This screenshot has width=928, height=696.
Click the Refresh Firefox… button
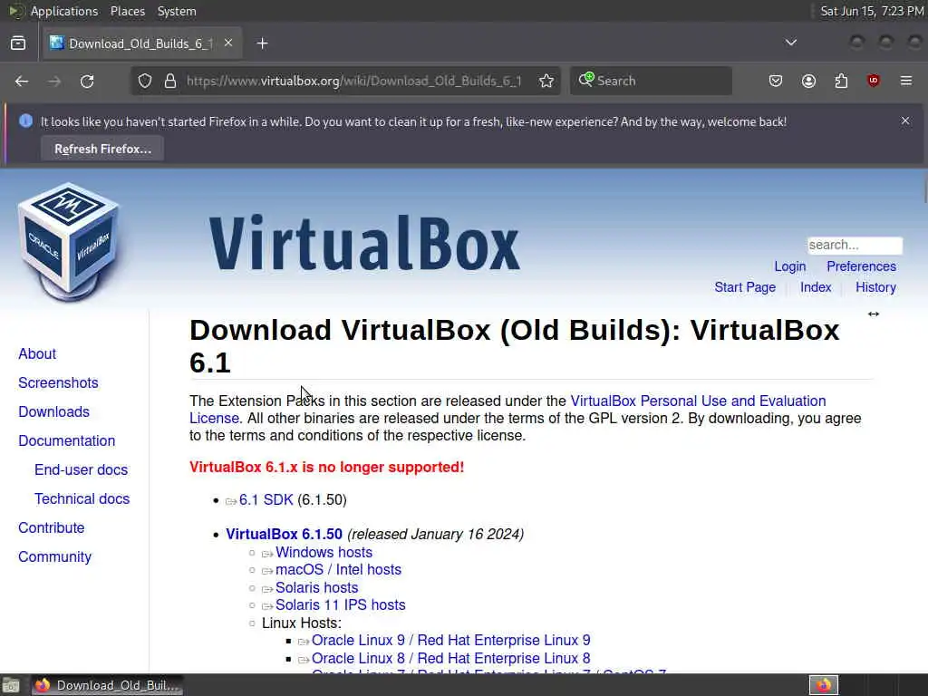(102, 149)
